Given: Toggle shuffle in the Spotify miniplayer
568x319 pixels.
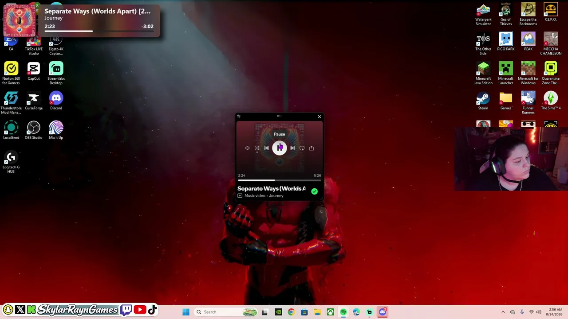Looking at the screenshot, I should [x=257, y=148].
